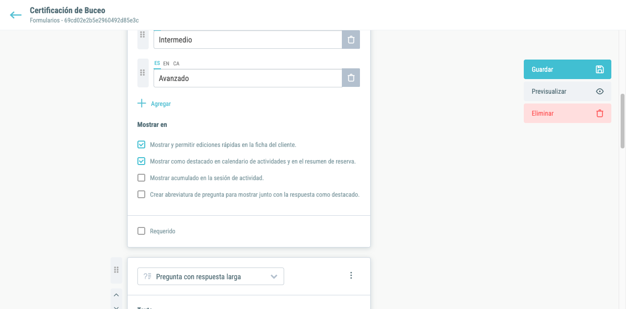The width and height of the screenshot is (626, 309).
Task: Click the Guardar button
Action: coord(567,69)
